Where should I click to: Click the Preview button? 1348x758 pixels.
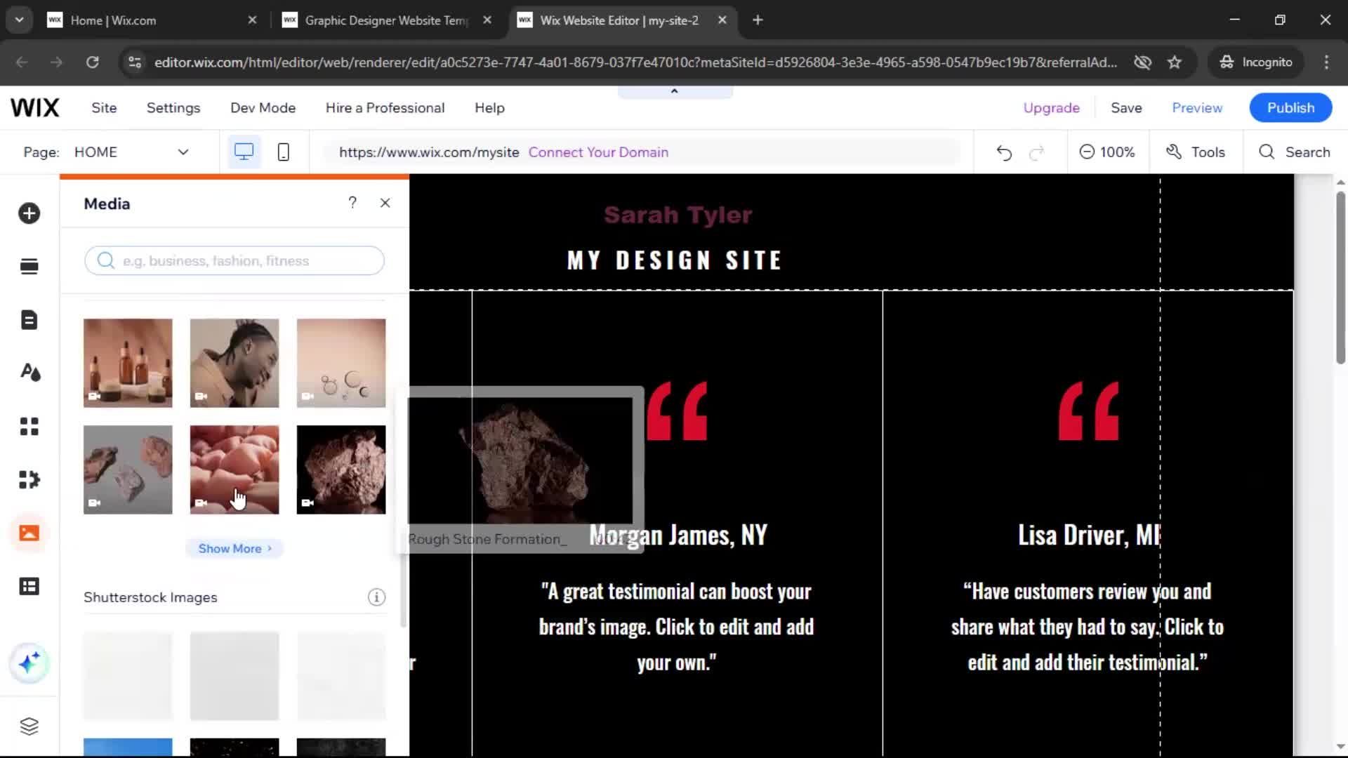coord(1197,108)
